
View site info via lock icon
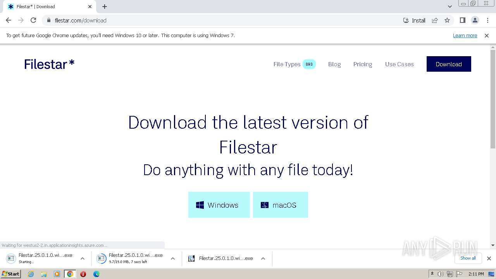pos(48,20)
